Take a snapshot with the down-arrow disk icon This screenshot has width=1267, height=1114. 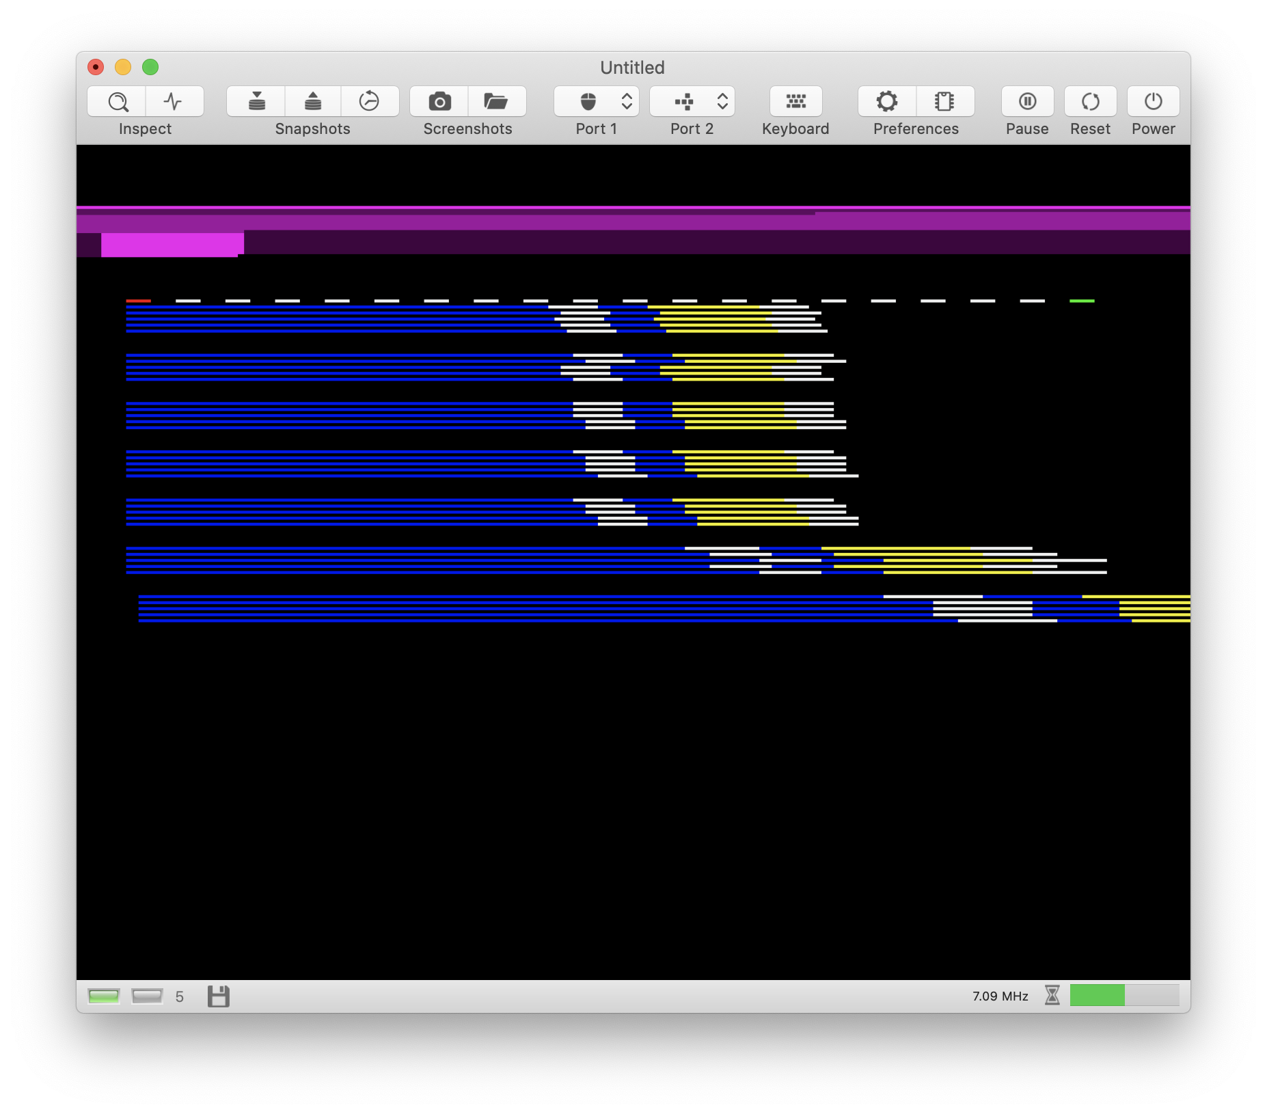[x=256, y=101]
